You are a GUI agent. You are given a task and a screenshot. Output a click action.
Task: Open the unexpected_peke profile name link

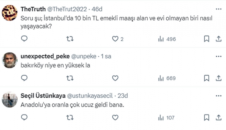coord(45,56)
